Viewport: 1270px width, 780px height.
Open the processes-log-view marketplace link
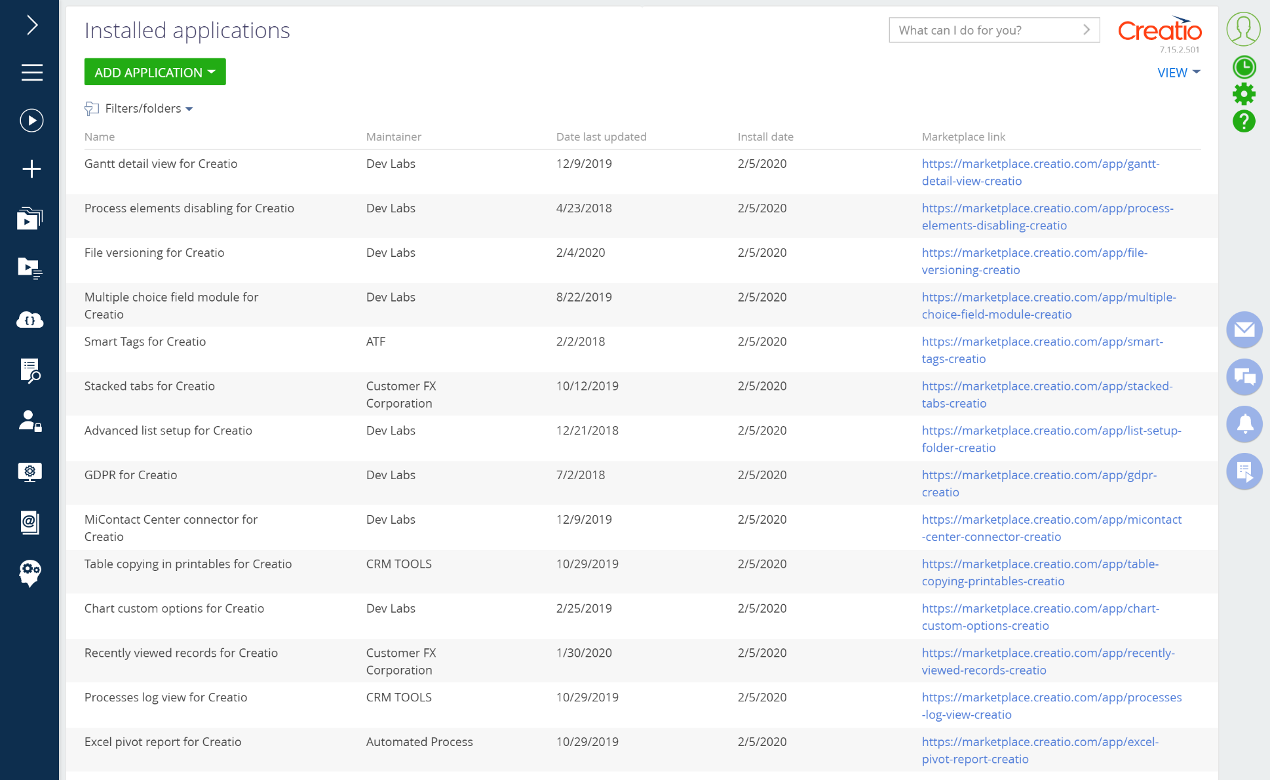(1052, 707)
